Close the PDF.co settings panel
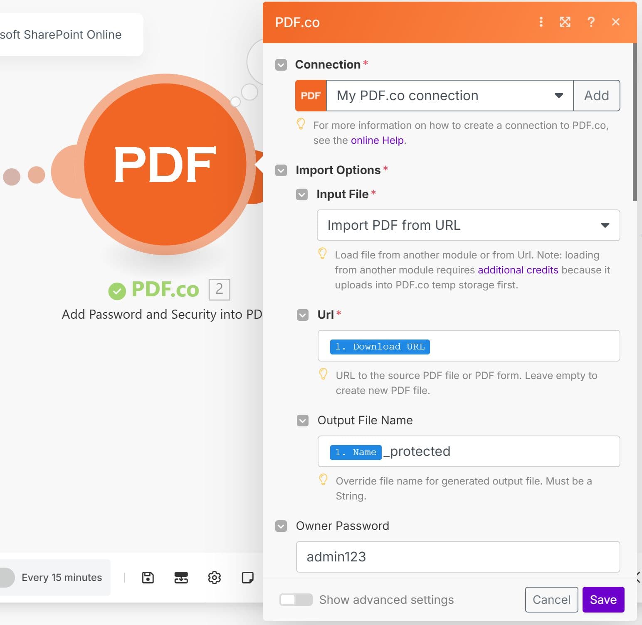642x625 pixels. point(616,22)
